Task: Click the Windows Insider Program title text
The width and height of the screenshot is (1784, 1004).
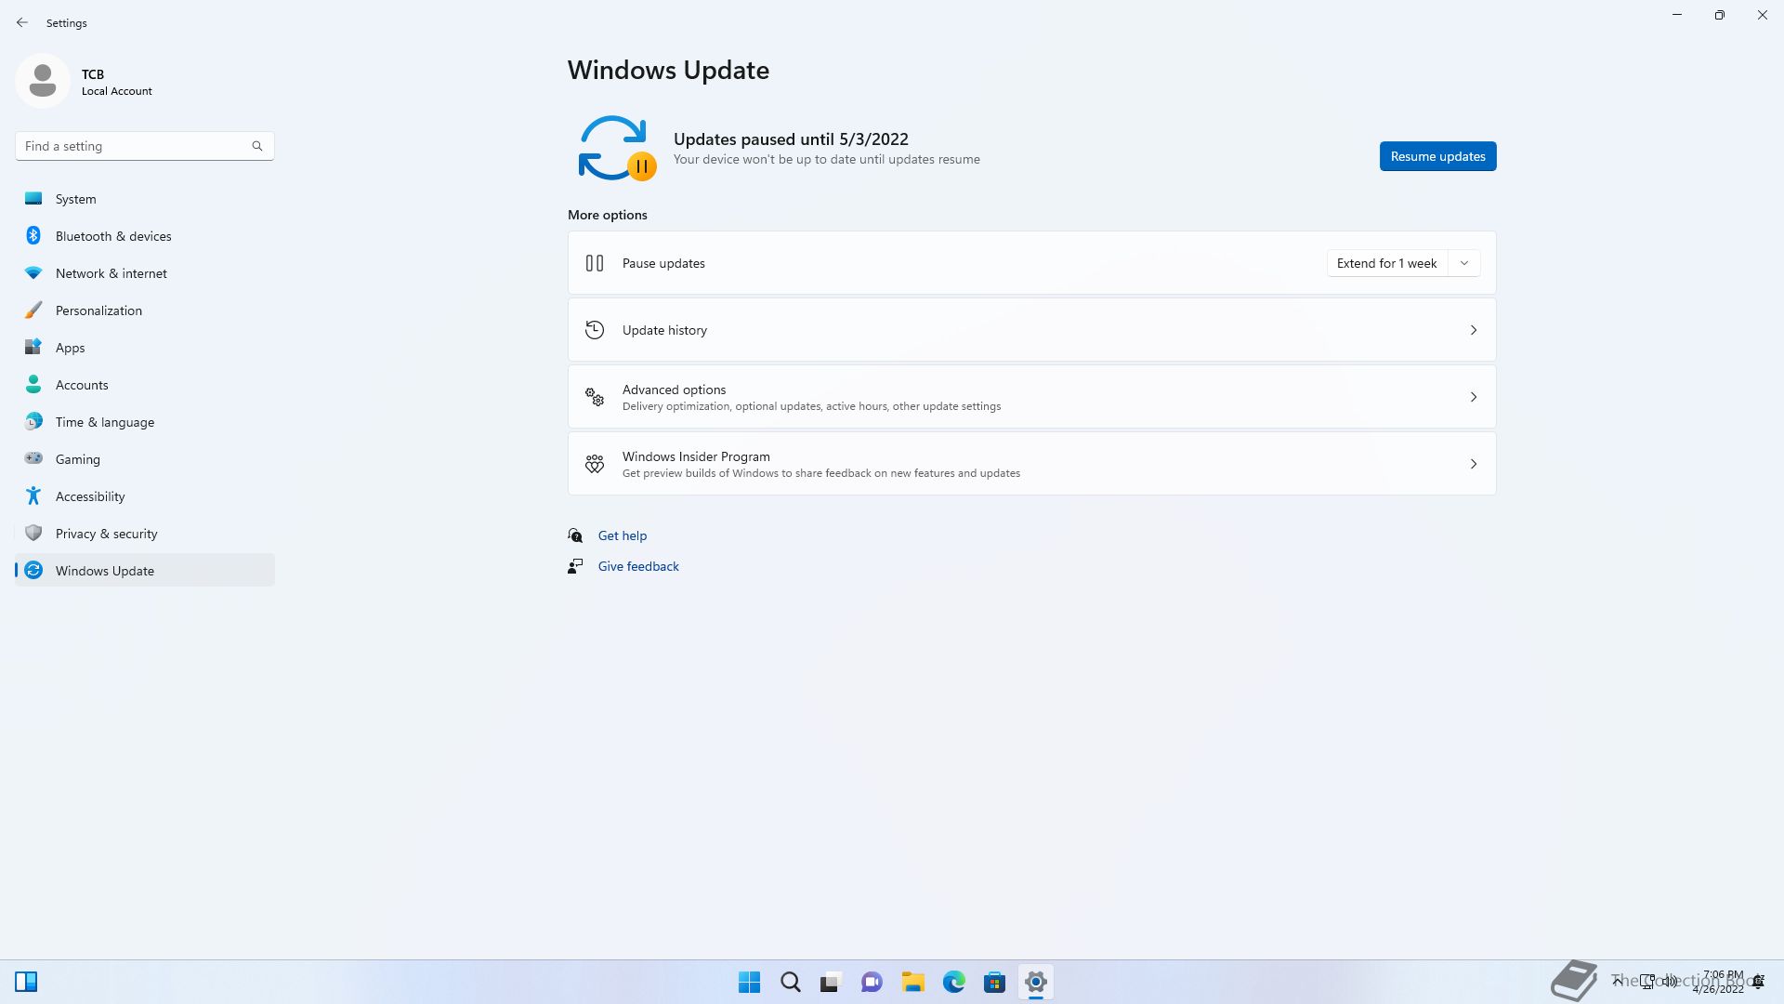Action: [x=696, y=456]
